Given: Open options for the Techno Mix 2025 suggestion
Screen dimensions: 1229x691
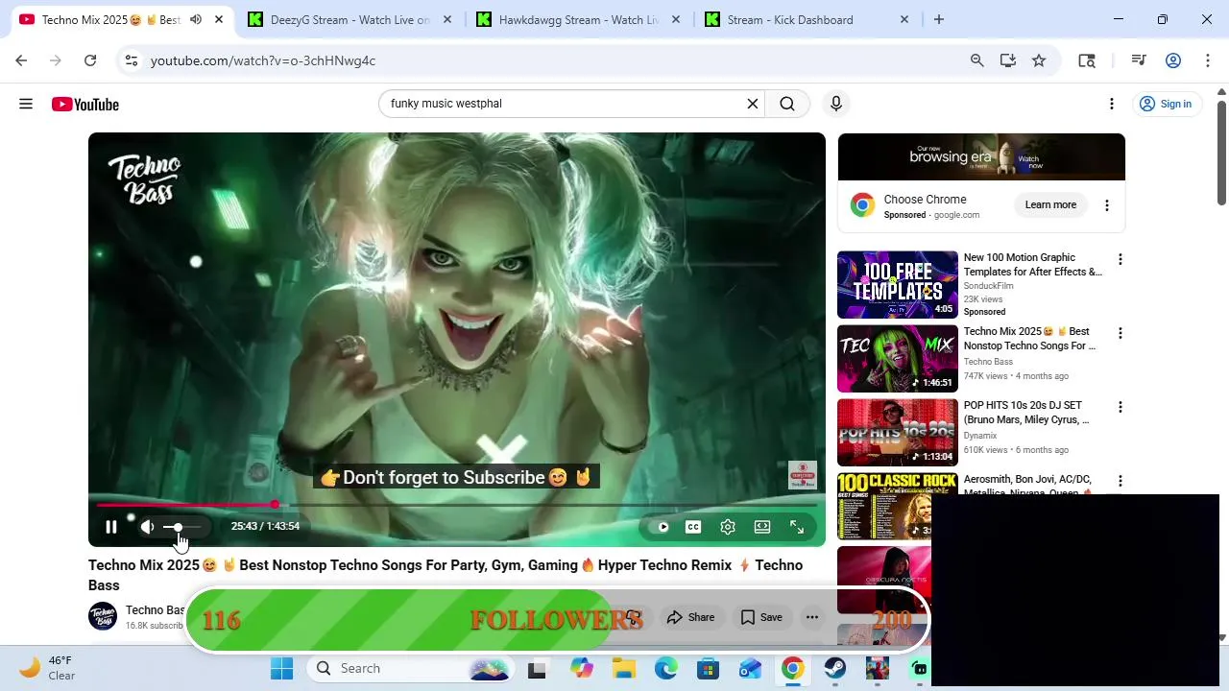Looking at the screenshot, I should pos(1120,333).
